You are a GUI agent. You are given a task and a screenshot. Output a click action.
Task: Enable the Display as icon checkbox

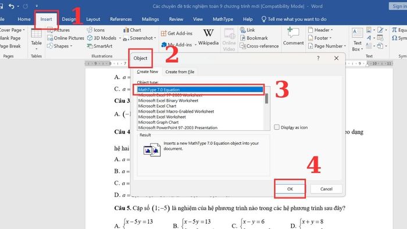277,127
